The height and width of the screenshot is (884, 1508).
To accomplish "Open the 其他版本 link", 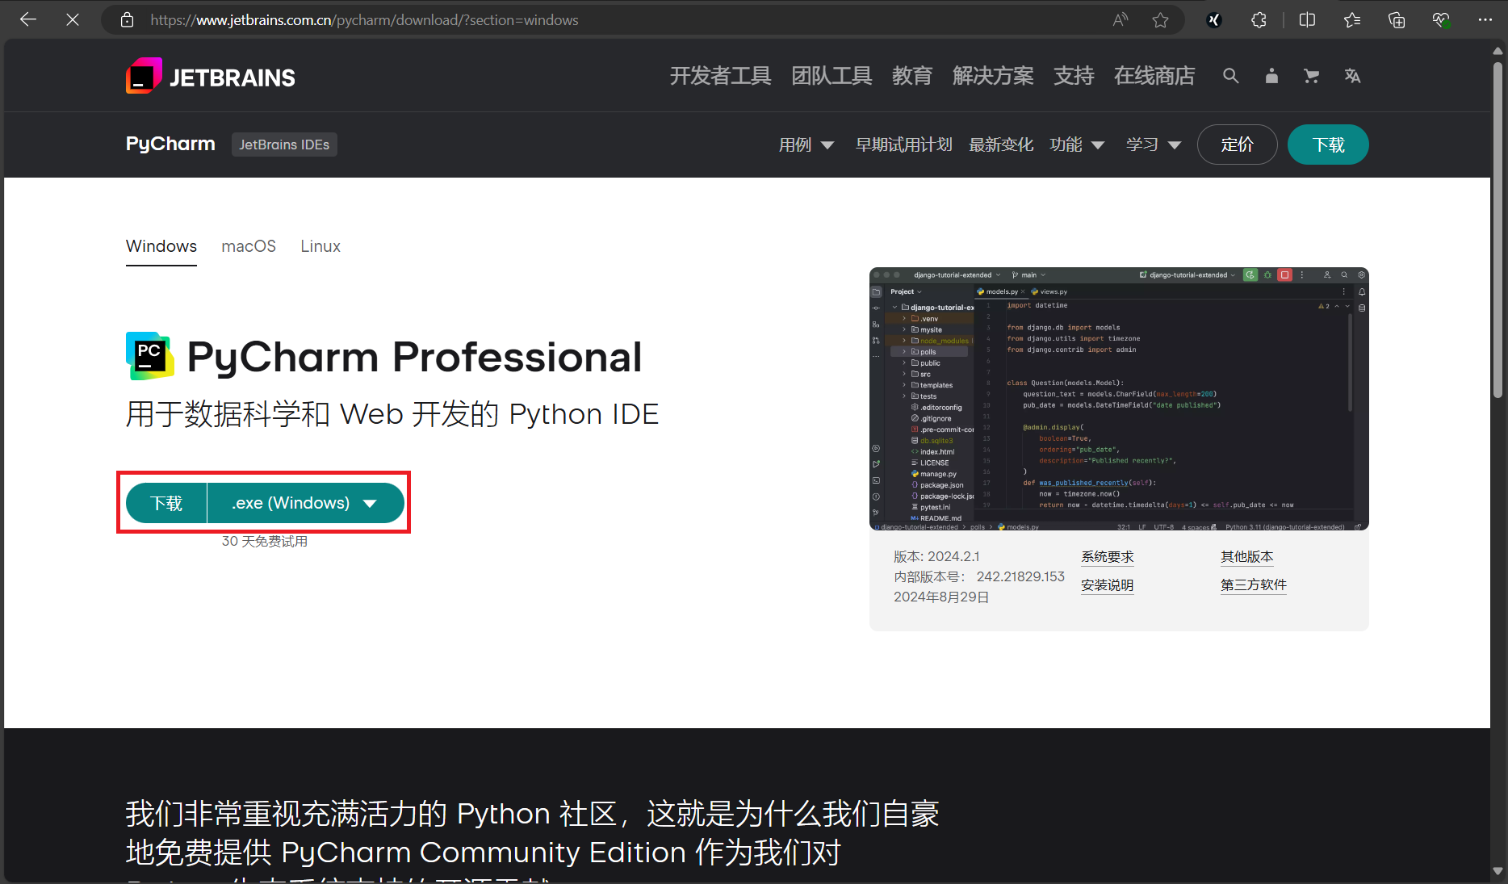I will (x=1247, y=557).
